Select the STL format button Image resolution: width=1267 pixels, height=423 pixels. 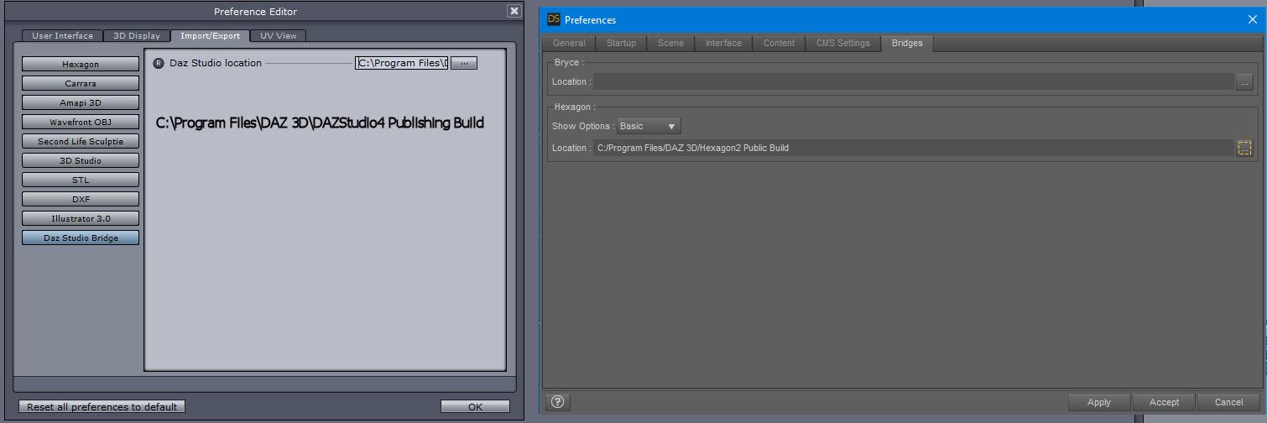81,180
